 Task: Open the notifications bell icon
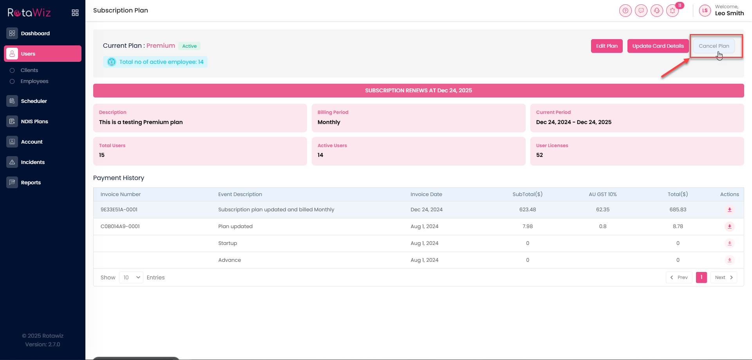pos(672,11)
